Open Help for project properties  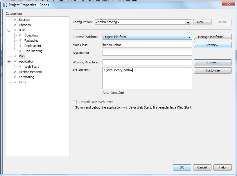coord(222,167)
